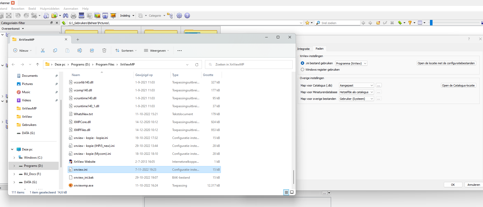Switch to the Integratie tab
483x207 pixels.
(303, 49)
